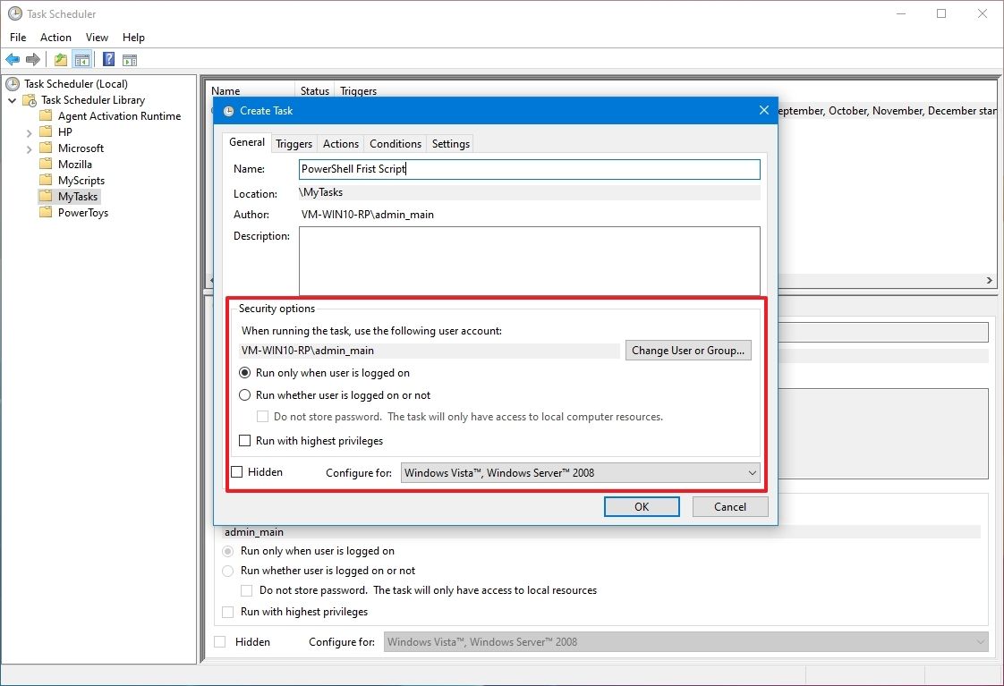
Task: Click the Back navigation arrow
Action: click(x=12, y=59)
